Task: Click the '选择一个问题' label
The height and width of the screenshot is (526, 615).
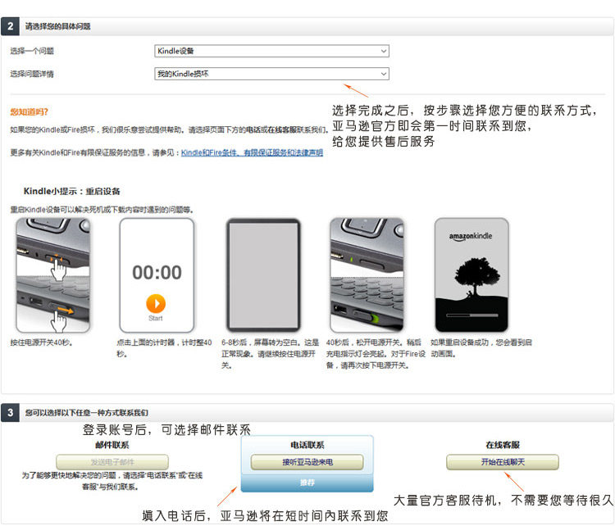Action: pos(32,51)
